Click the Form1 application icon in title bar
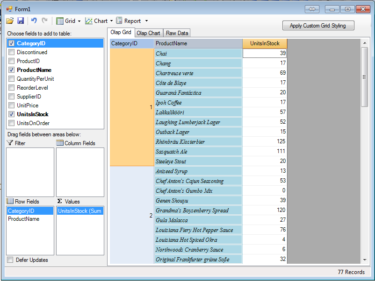Viewport: 375px width, 281px height. coord(9,9)
